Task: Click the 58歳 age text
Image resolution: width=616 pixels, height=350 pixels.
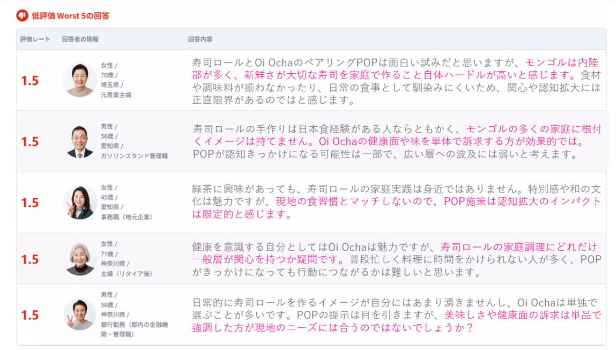Action: coord(109,305)
